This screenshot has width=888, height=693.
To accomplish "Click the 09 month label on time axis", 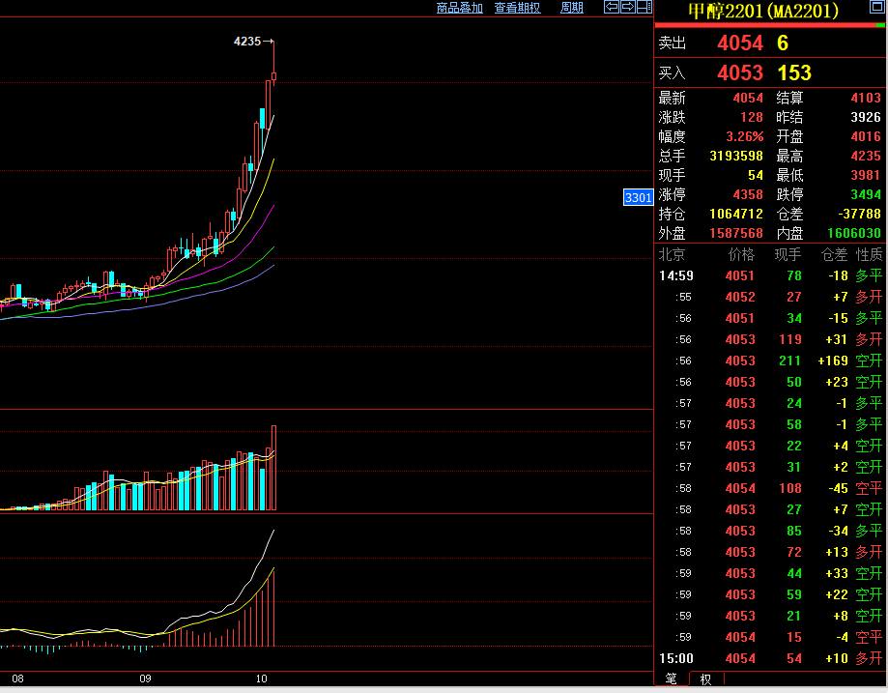I will coord(146,679).
